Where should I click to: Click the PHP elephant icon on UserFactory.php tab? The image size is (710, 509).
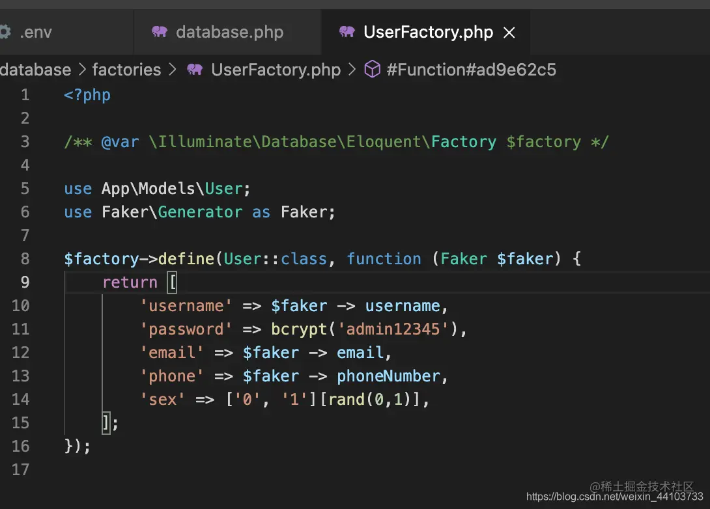coord(347,32)
